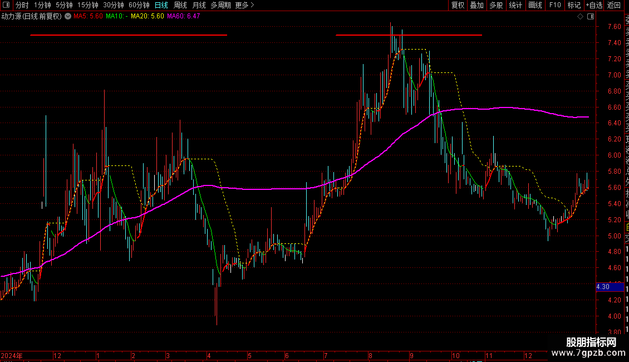629x362 pixels.
Task: Select the 60分钟 period tab
Action: (x=139, y=5)
